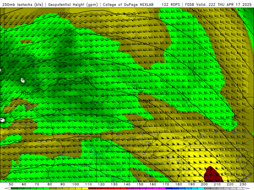
Task: Click the "250mb Isotachs (kts)" title text
Action: (23, 4)
